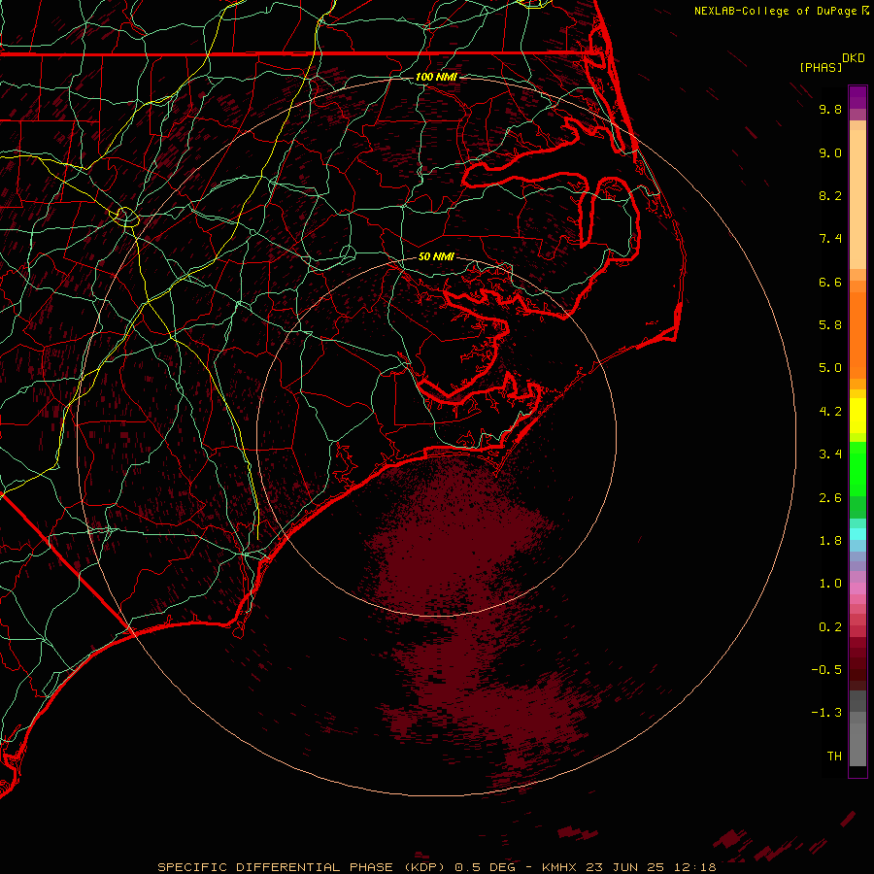
Task: Click the 100 NMI range ring label
Action: click(x=436, y=77)
